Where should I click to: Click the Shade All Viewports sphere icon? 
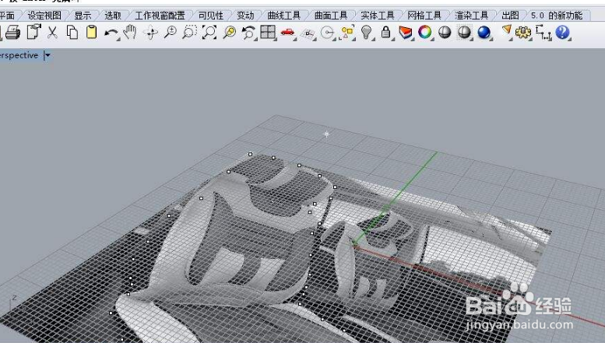click(x=464, y=33)
